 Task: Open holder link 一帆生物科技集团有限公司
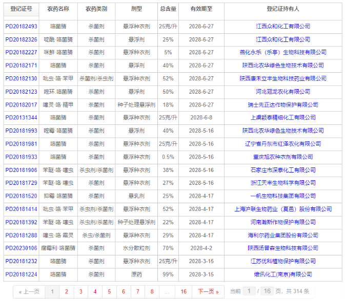[x=283, y=196]
